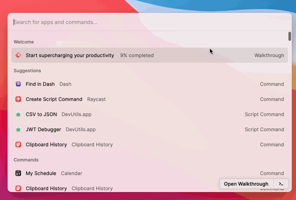
Task: Click the Clipboard History icon under Commands
Action: pos(18,188)
